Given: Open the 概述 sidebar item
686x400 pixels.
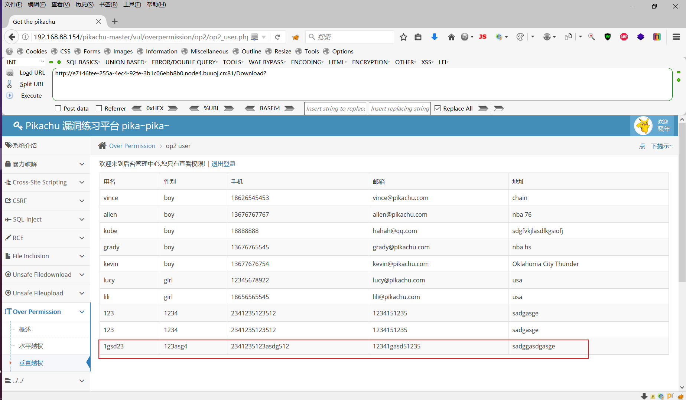Looking at the screenshot, I should point(25,329).
